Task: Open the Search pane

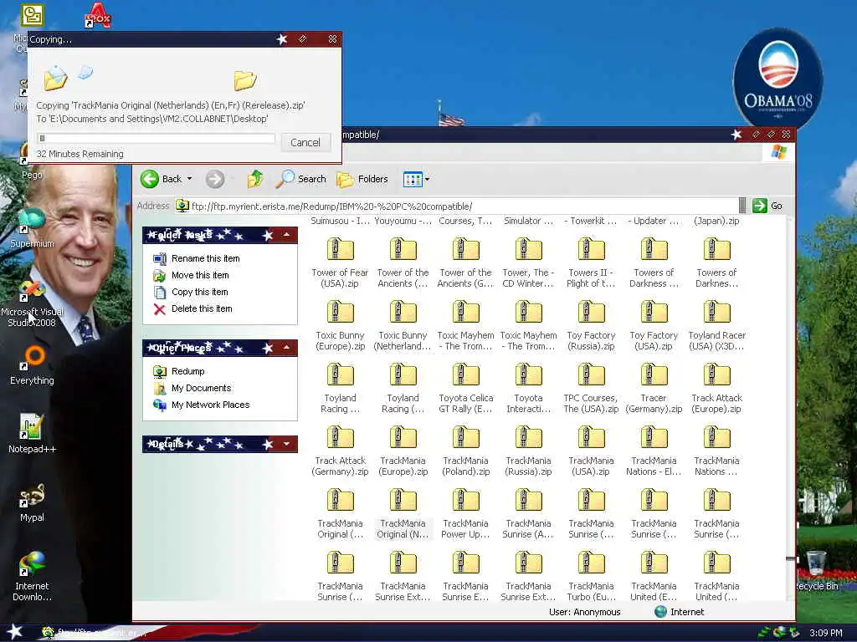Action: pos(300,179)
